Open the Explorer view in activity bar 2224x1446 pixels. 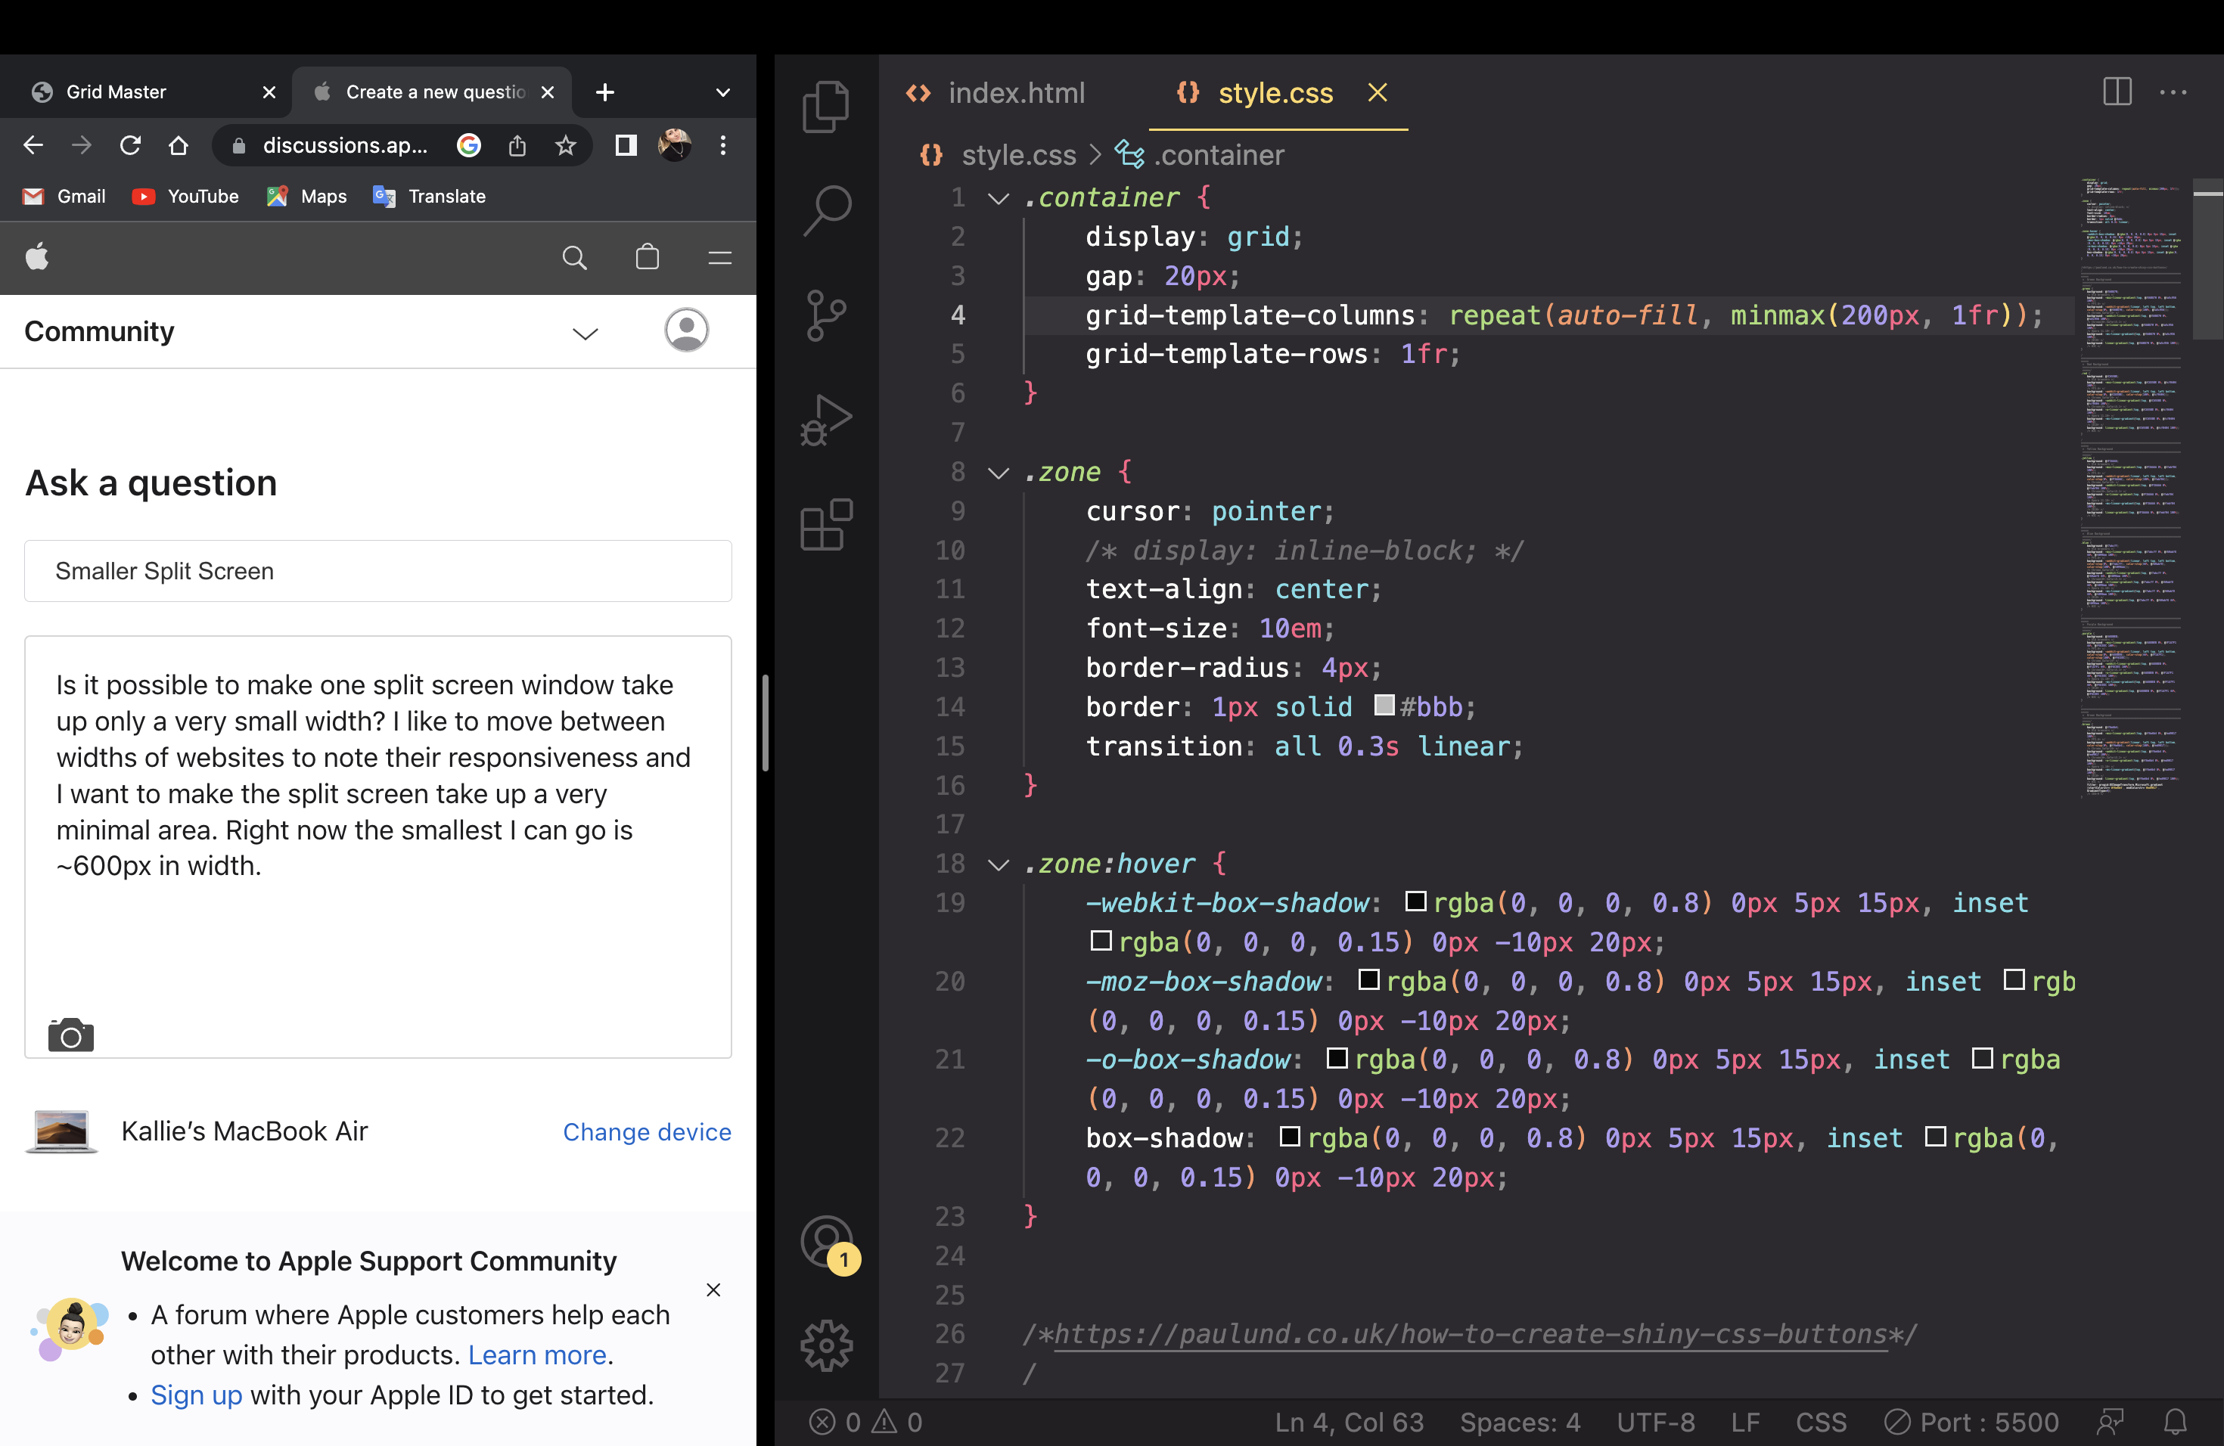click(826, 107)
